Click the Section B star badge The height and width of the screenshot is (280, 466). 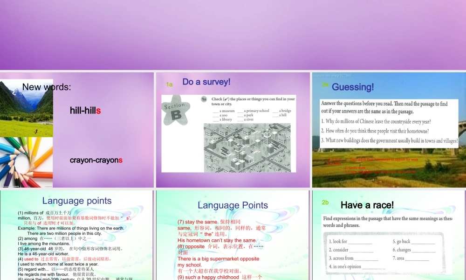pos(176,110)
